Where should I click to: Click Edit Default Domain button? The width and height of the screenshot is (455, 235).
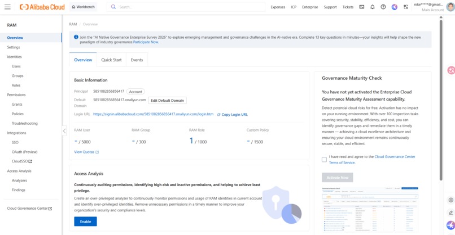(x=168, y=100)
